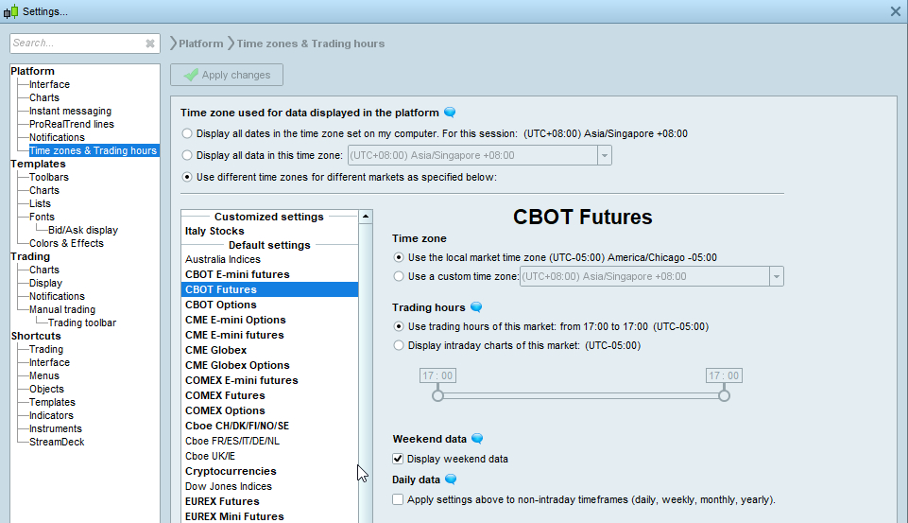Clear the search field with X icon
Screen dimensions: 908x523
pos(149,44)
